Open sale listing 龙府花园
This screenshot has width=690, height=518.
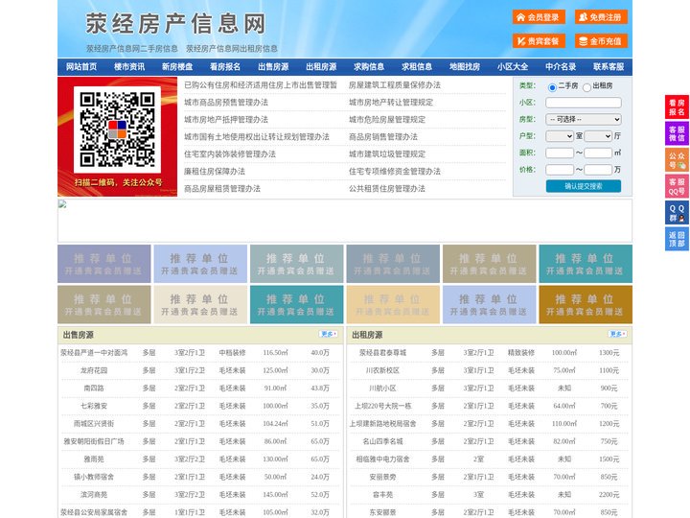coord(94,370)
